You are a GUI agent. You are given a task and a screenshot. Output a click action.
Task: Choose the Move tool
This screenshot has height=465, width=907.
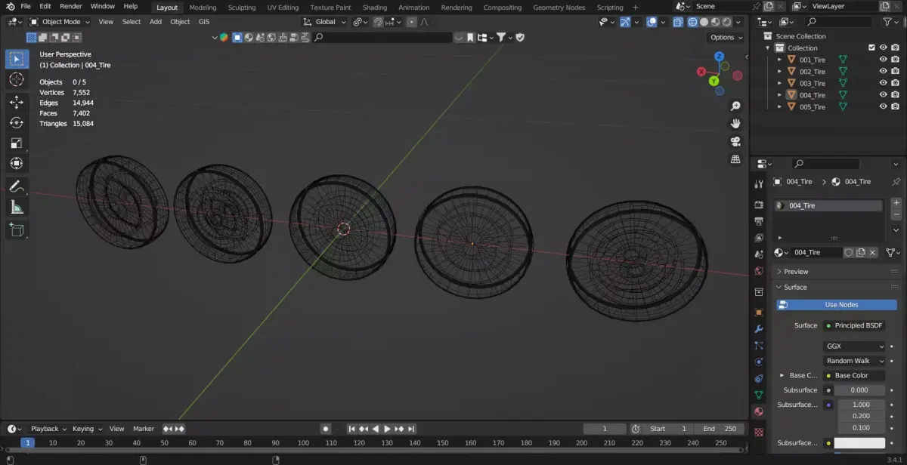click(x=17, y=103)
